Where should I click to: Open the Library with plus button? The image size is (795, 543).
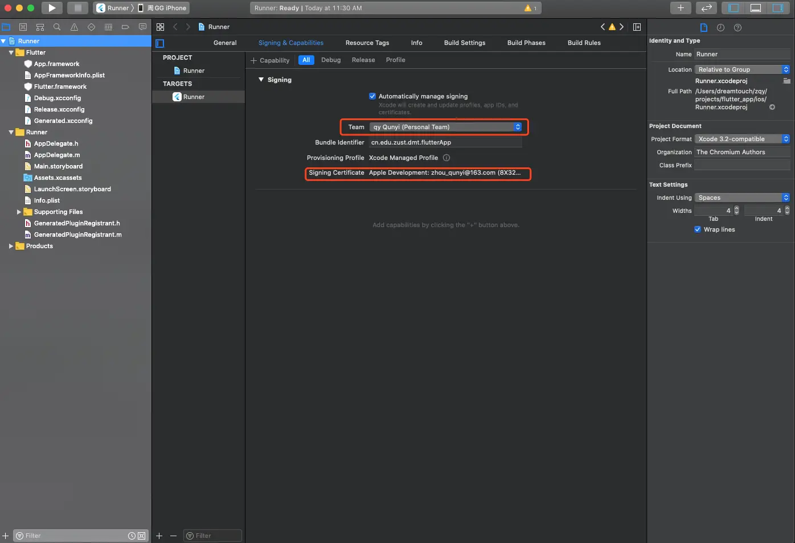point(681,8)
